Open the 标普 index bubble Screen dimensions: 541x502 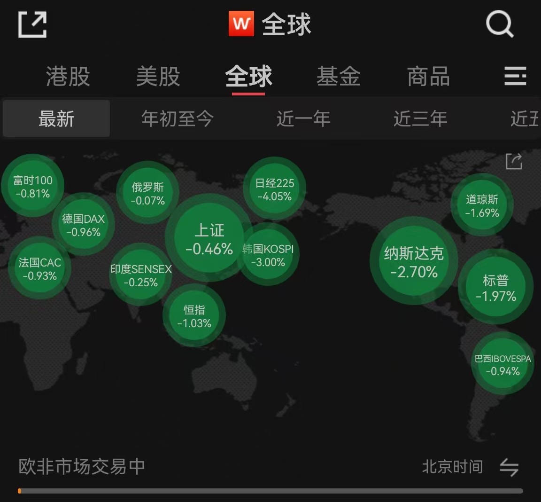tap(496, 287)
